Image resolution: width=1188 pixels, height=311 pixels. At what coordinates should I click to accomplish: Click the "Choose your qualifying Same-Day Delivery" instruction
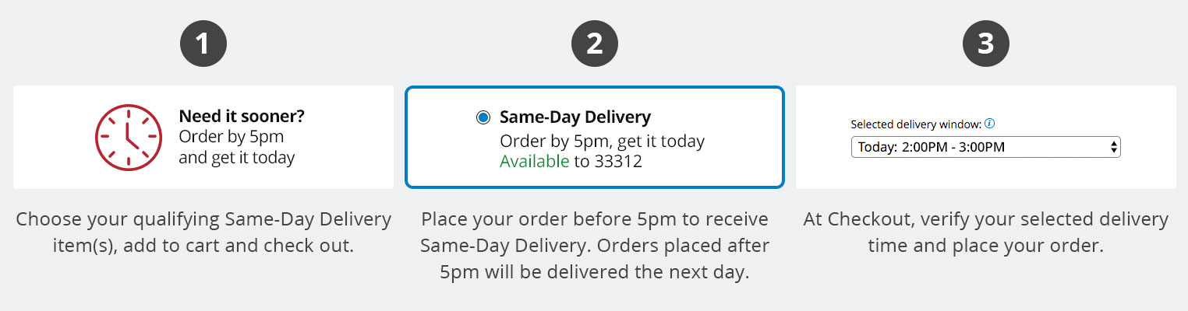[203, 220]
